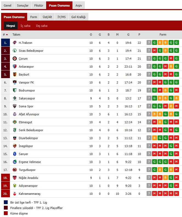Screen dimensions: 182x217
Task: Click the H.Trabzon team logo icon
Action: tap(15, 43)
